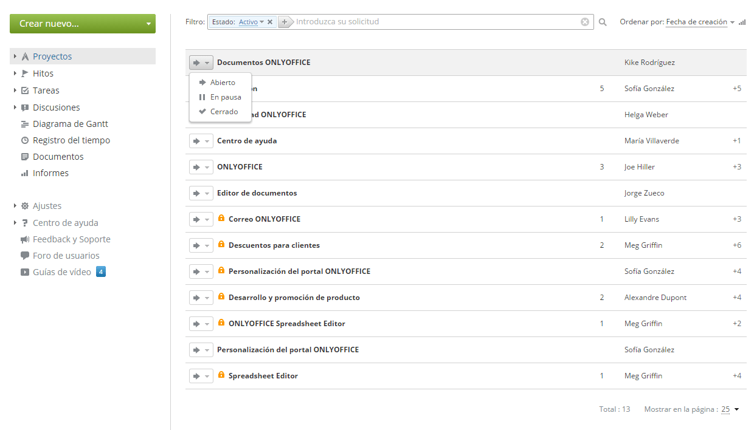Click the Diagrama de Gantt icon

point(25,124)
